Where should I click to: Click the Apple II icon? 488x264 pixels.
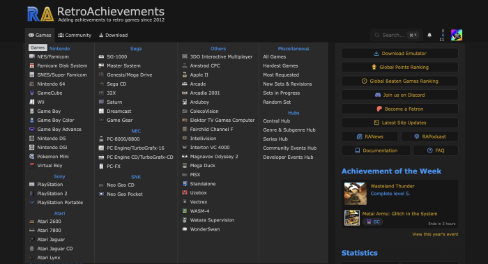(185, 75)
